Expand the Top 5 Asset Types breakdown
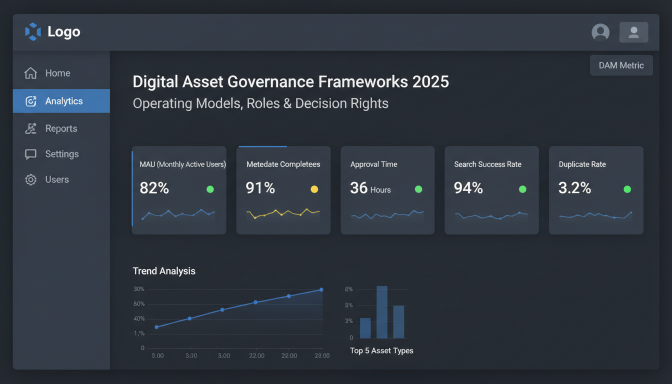 [381, 350]
